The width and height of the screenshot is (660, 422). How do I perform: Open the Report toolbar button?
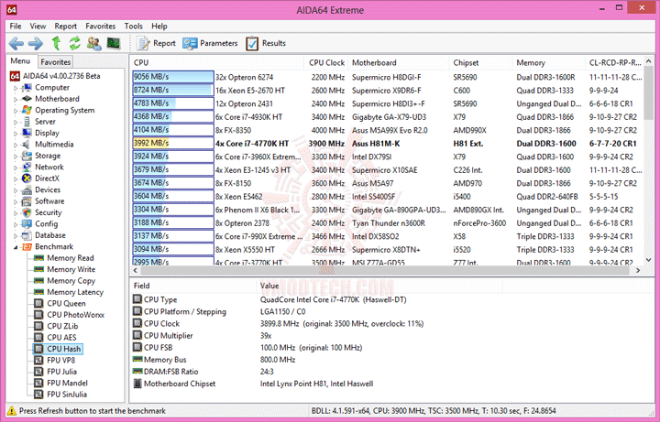pos(157,43)
